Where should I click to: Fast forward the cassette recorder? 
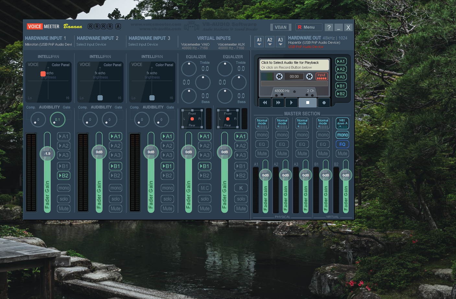(278, 102)
